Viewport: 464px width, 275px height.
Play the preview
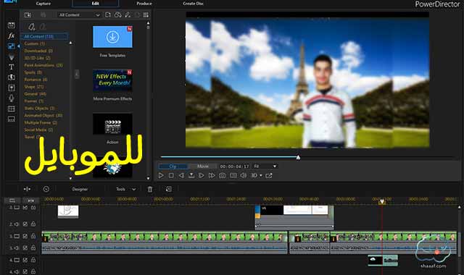161,175
